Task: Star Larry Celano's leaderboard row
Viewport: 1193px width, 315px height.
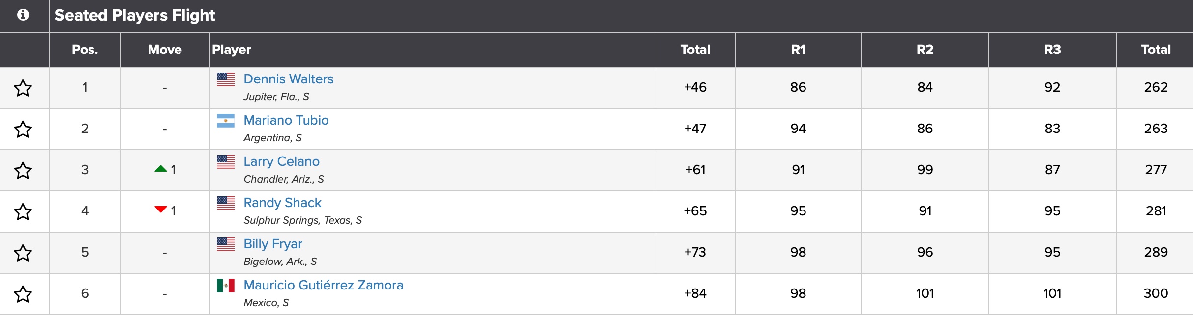Action: [23, 171]
